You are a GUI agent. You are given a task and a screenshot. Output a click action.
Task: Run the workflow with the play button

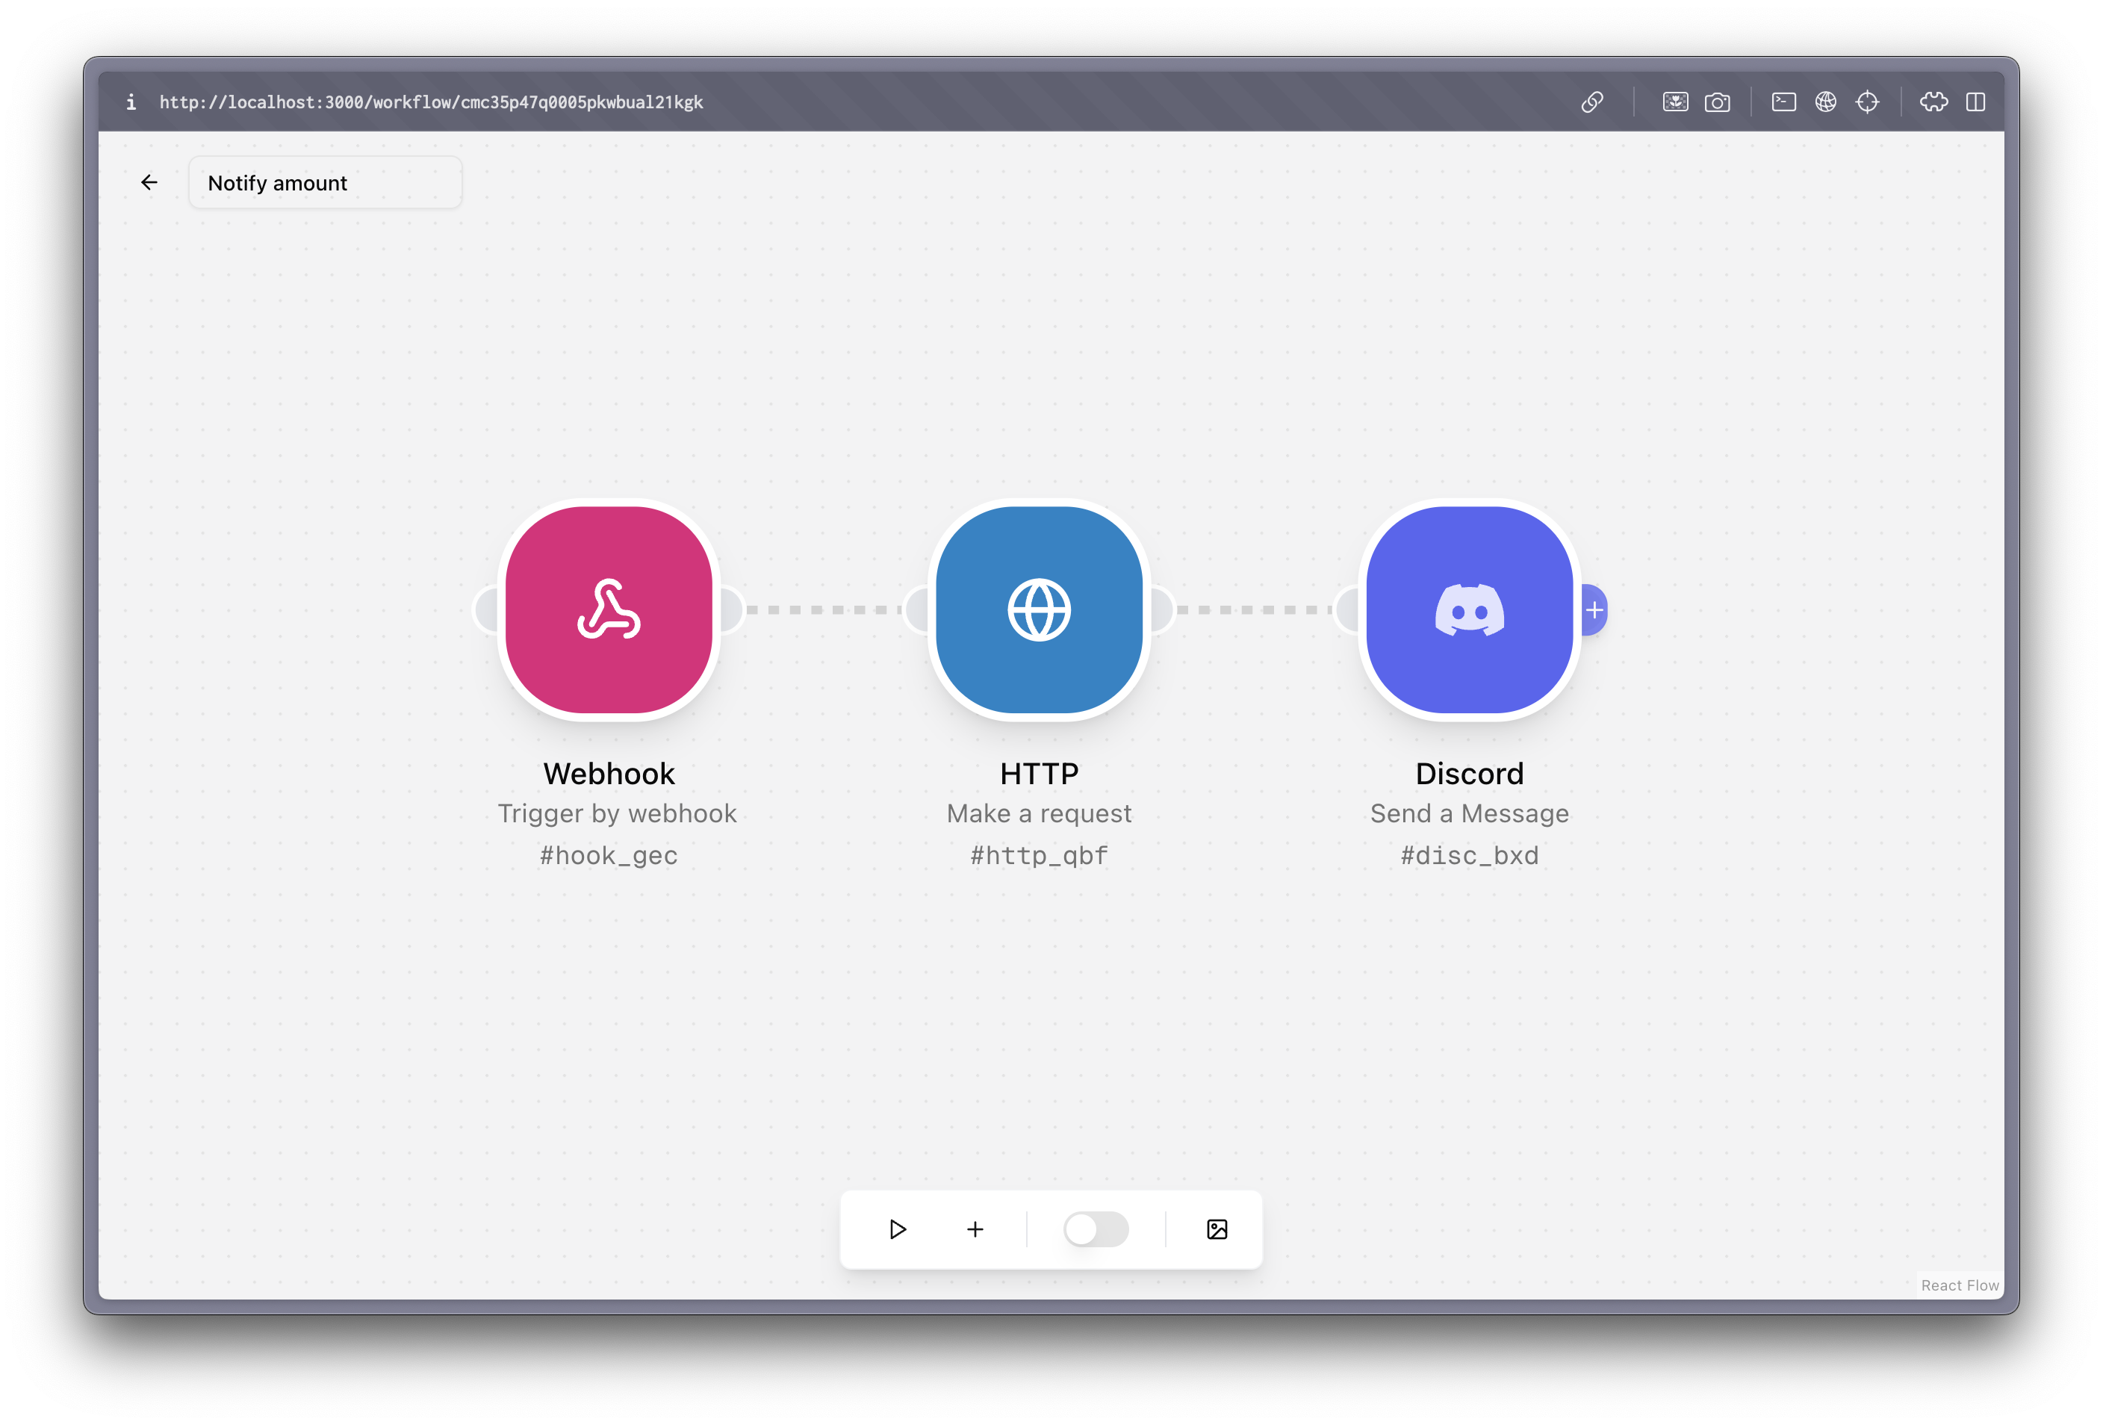point(897,1229)
